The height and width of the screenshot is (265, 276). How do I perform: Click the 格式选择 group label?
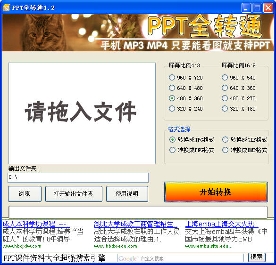(179, 129)
